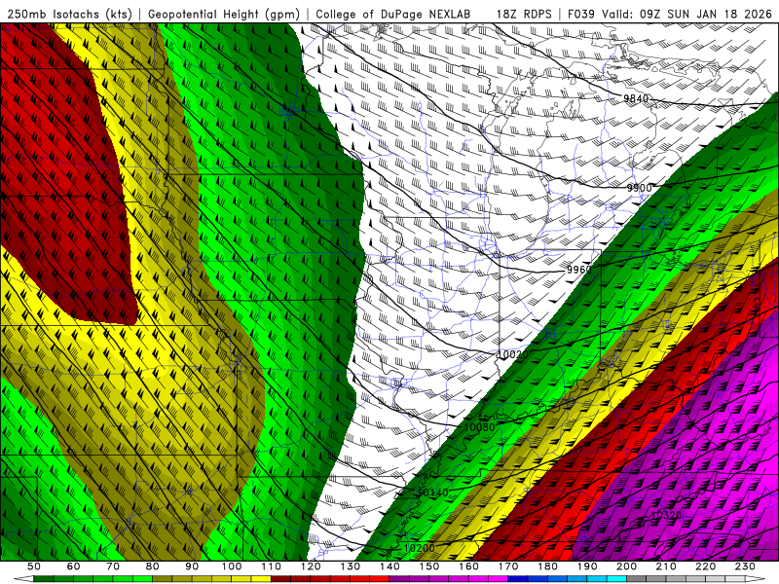Click the 10140 height contour label

(x=432, y=493)
